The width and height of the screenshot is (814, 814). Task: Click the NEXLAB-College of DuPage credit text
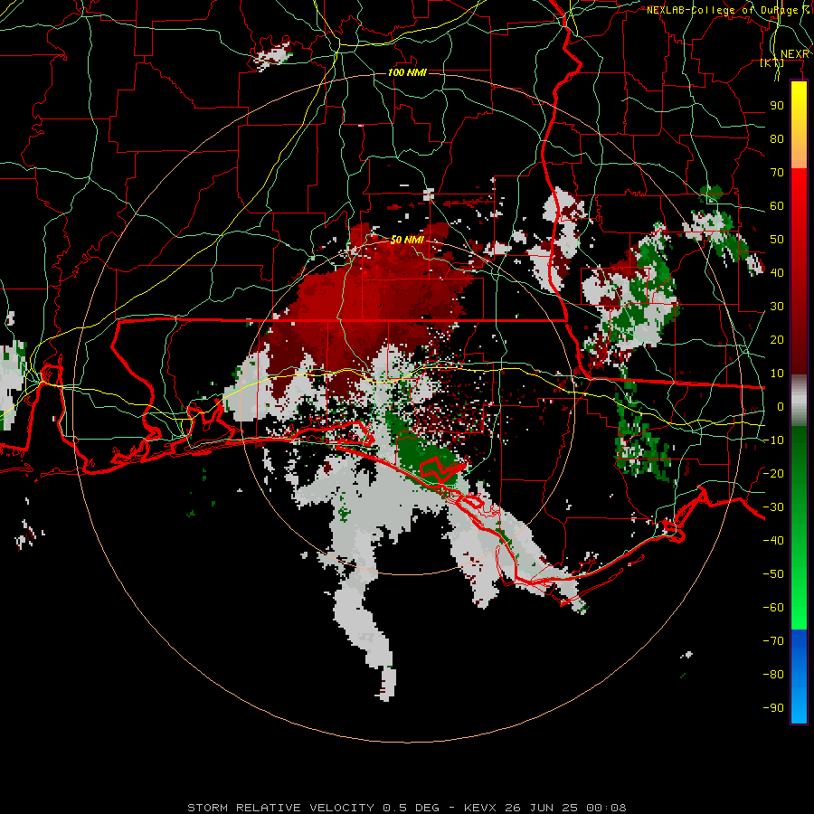[x=728, y=10]
